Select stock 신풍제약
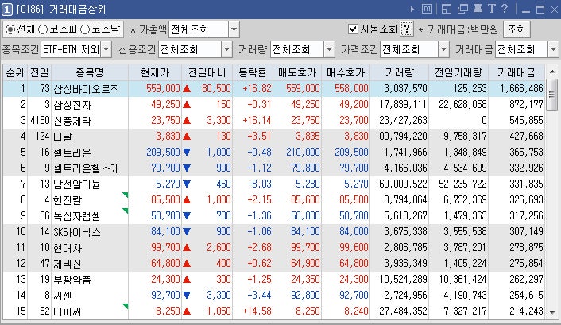 (x=72, y=121)
